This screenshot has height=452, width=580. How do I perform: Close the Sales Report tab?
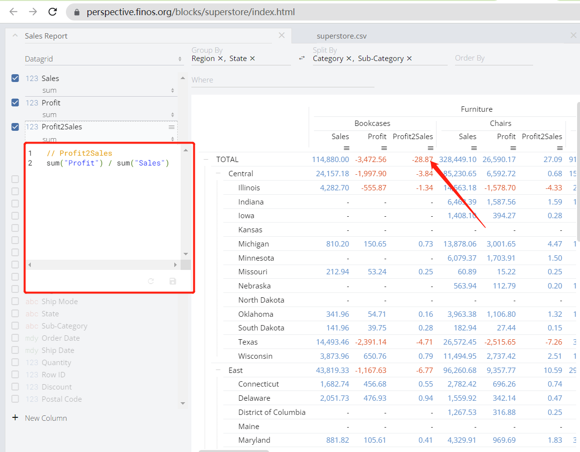282,35
